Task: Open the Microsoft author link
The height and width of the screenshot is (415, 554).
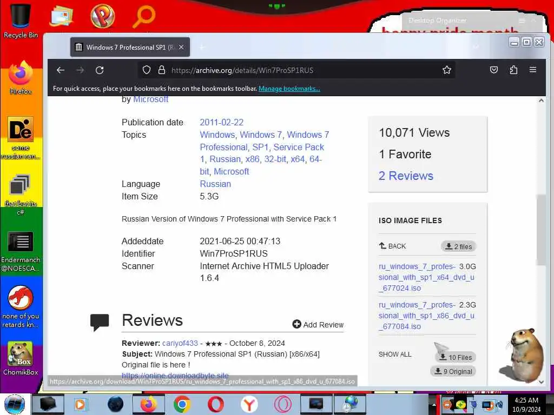Action: tap(150, 99)
